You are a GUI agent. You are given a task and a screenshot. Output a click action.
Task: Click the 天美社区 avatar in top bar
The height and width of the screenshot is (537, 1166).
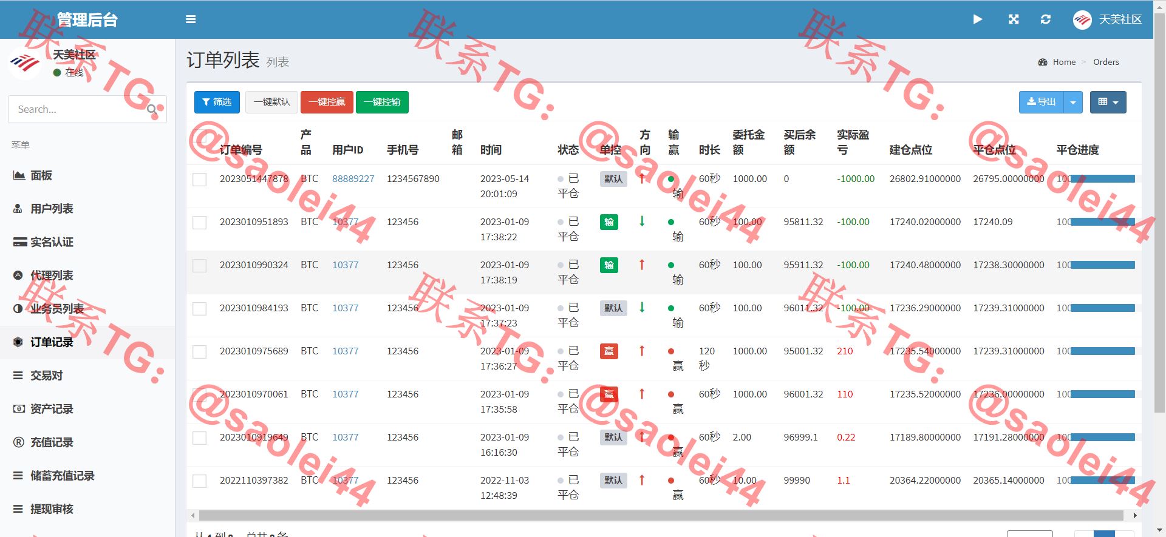click(x=1082, y=20)
